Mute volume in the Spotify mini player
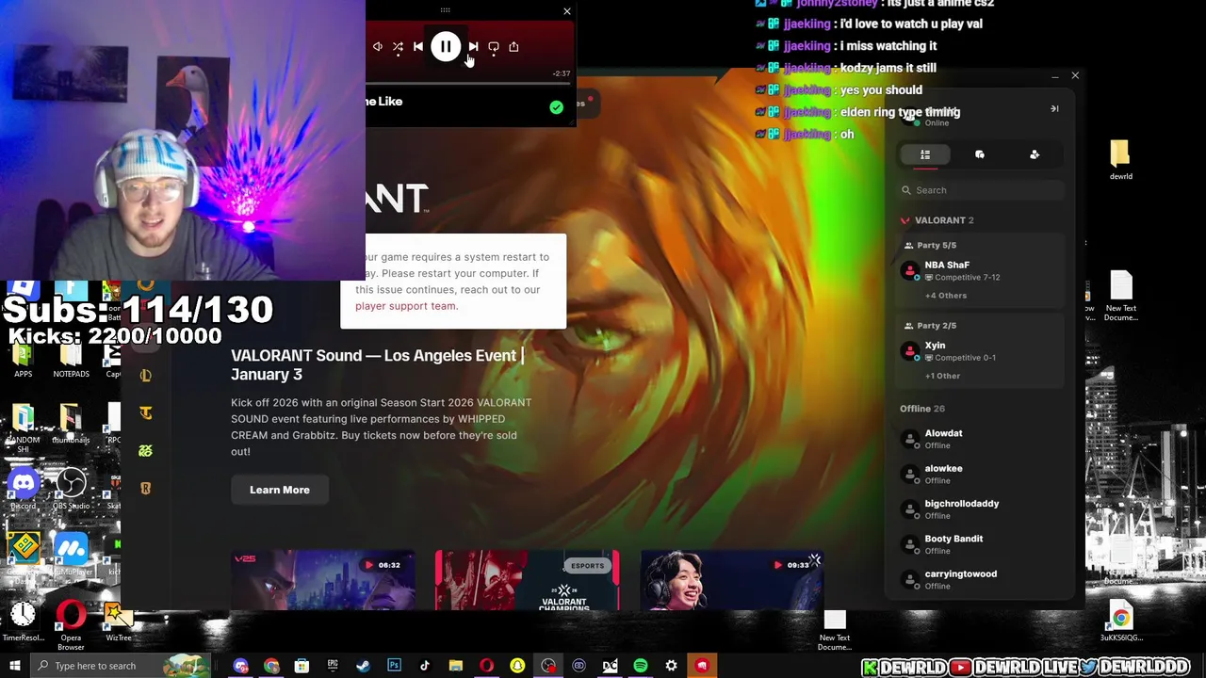1206x678 pixels. pos(377,46)
